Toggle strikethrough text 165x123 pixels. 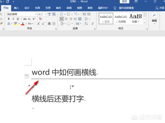click(25, 19)
